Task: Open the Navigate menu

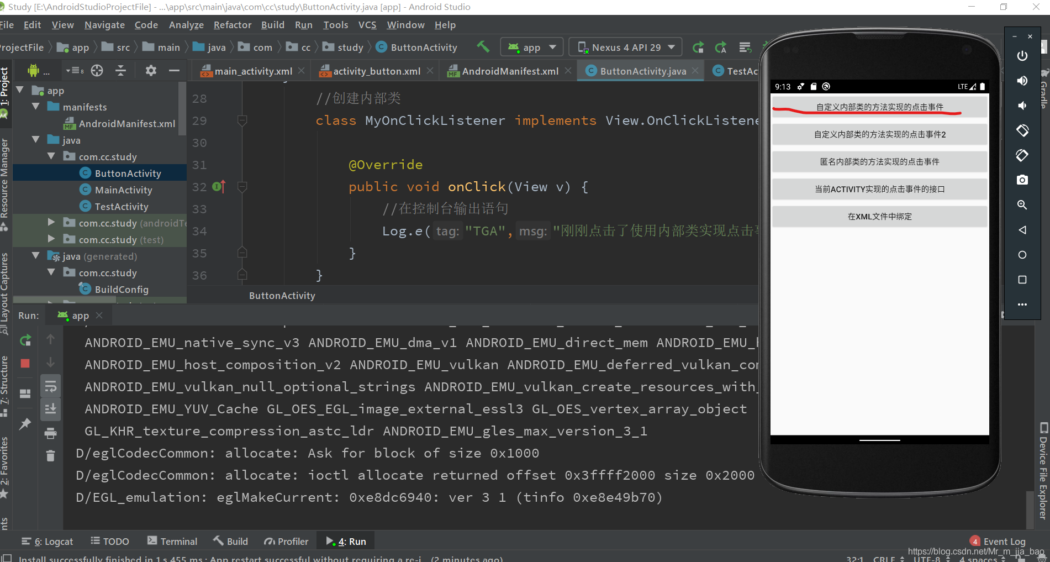Action: 104,25
